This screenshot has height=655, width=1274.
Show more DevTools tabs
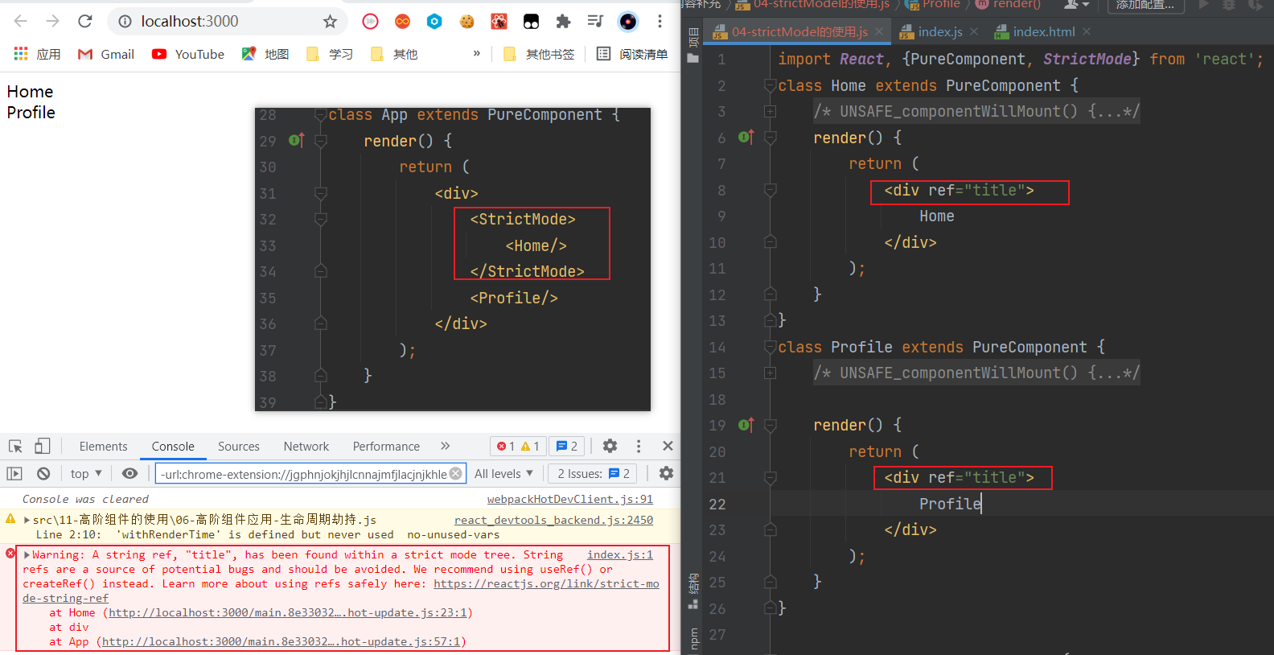(x=446, y=446)
